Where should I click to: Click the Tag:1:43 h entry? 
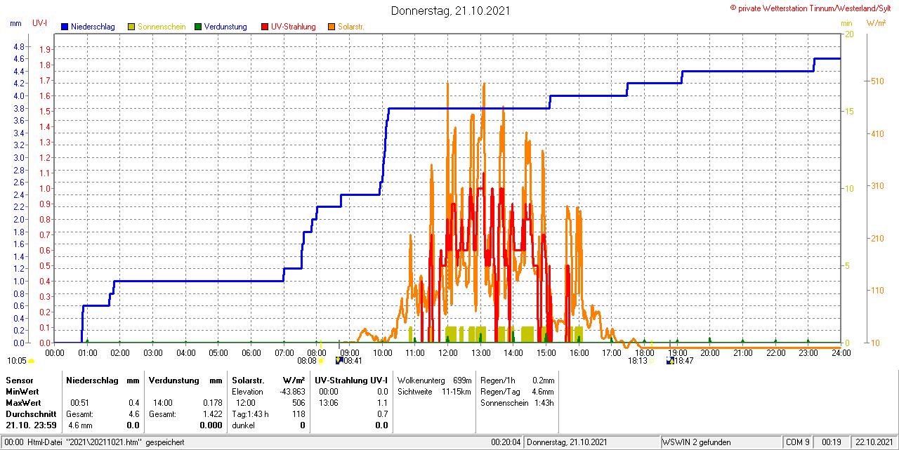(250, 414)
